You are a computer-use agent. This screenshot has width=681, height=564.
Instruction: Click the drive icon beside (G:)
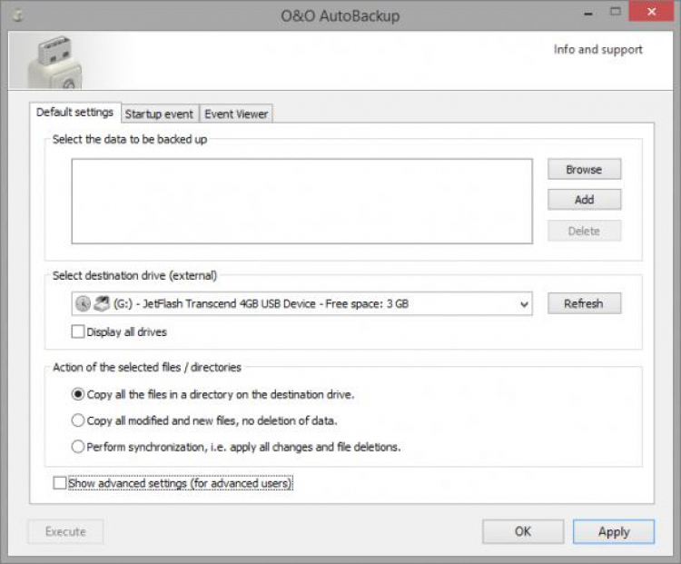(102, 303)
